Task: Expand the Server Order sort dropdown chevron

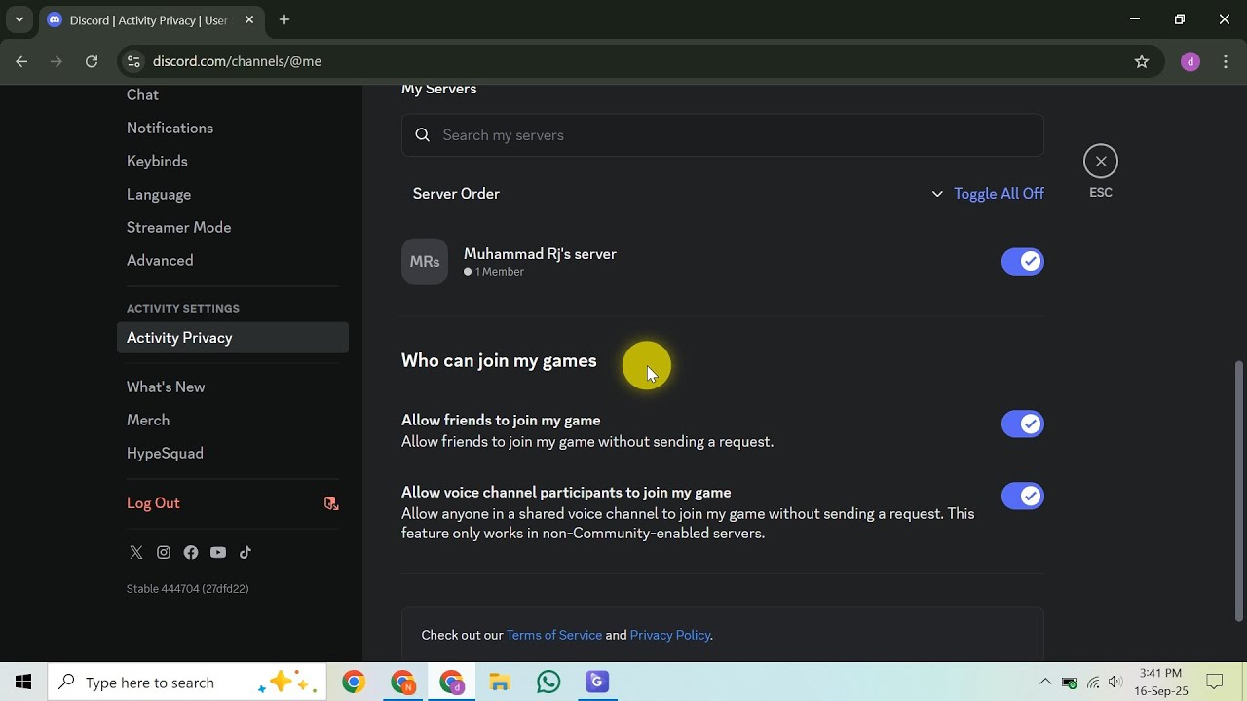Action: tap(937, 194)
